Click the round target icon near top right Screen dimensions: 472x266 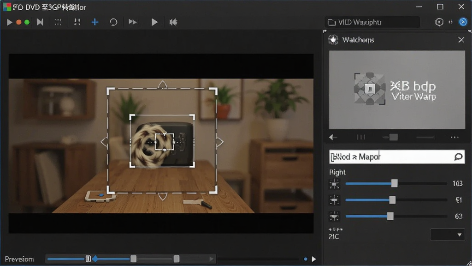[x=439, y=22]
